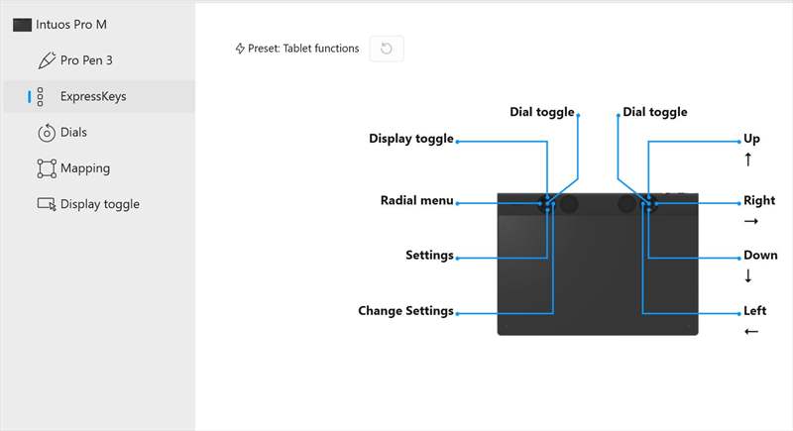Open the Mapping icon in sidebar
The height and width of the screenshot is (431, 793).
[47, 168]
